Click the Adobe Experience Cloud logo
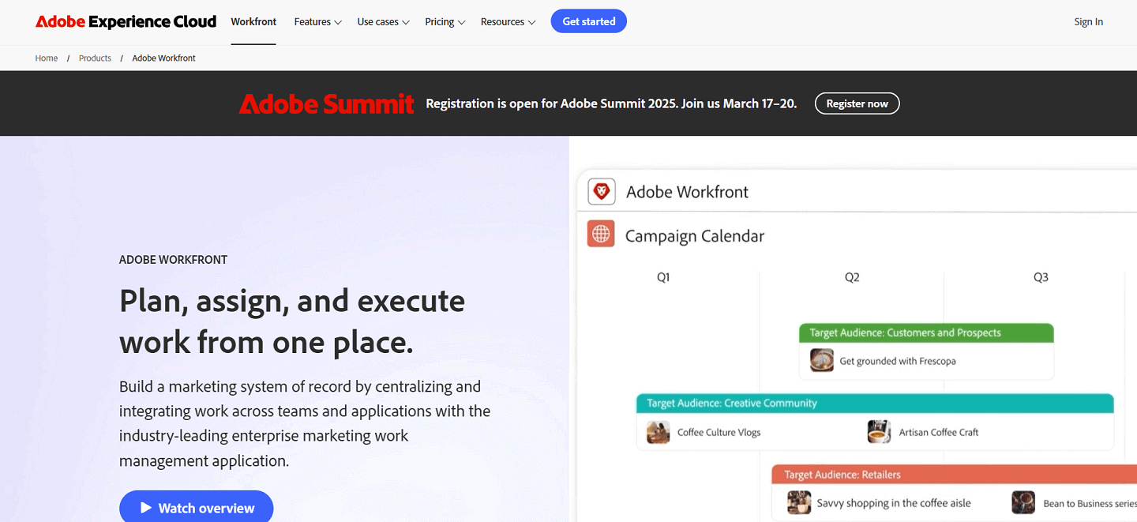 125,21
